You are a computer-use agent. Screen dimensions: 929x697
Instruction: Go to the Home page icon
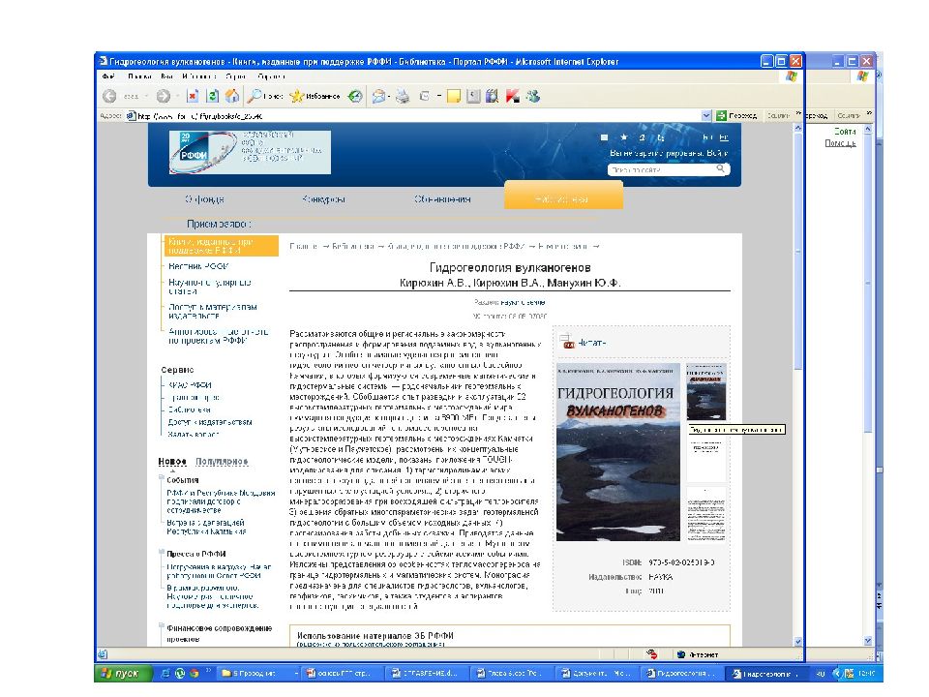point(232,96)
